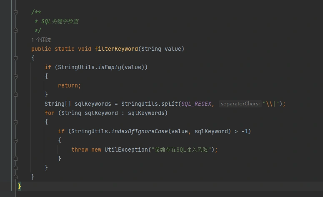Click the split method call

click(169, 104)
